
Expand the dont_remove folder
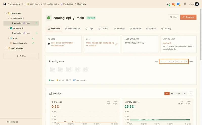point(6,48)
